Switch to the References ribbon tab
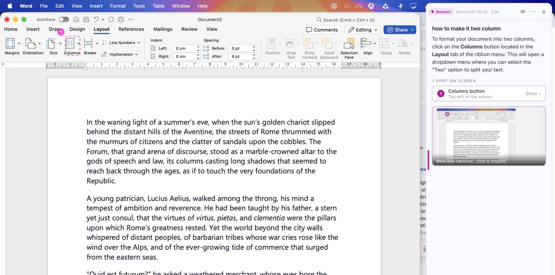The width and height of the screenshot is (555, 275). [x=131, y=29]
